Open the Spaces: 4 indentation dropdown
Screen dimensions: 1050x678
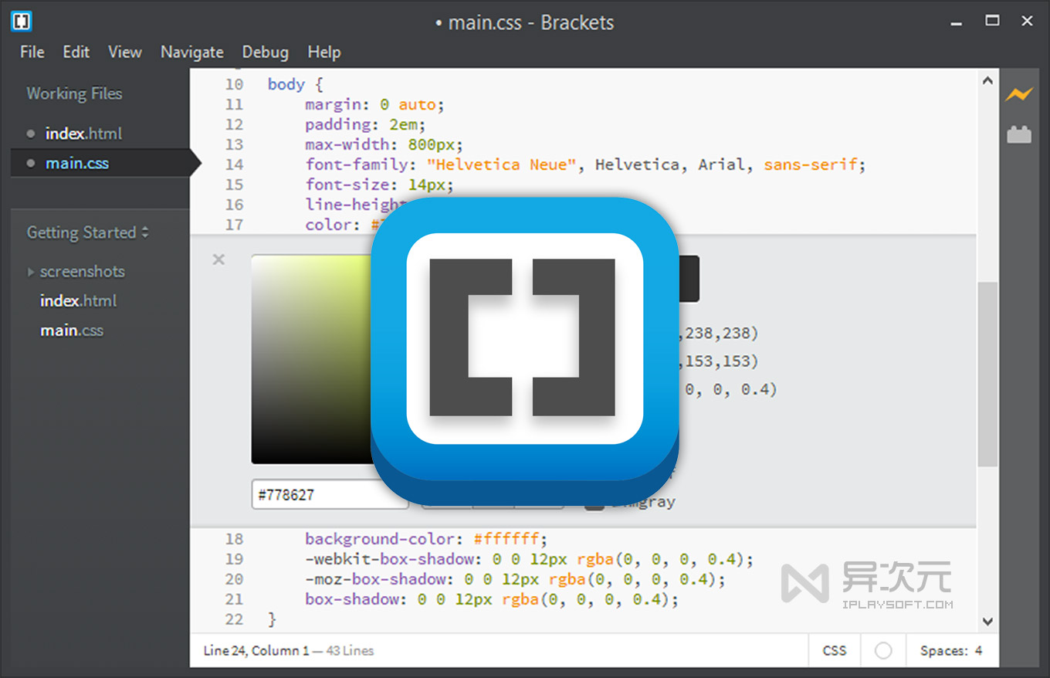tap(951, 650)
